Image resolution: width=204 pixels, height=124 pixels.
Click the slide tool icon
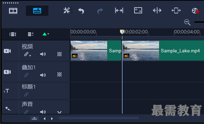tap(176, 10)
